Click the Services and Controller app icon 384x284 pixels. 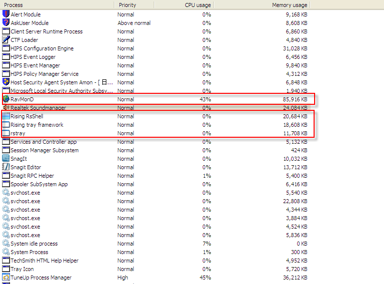[x=6, y=142]
